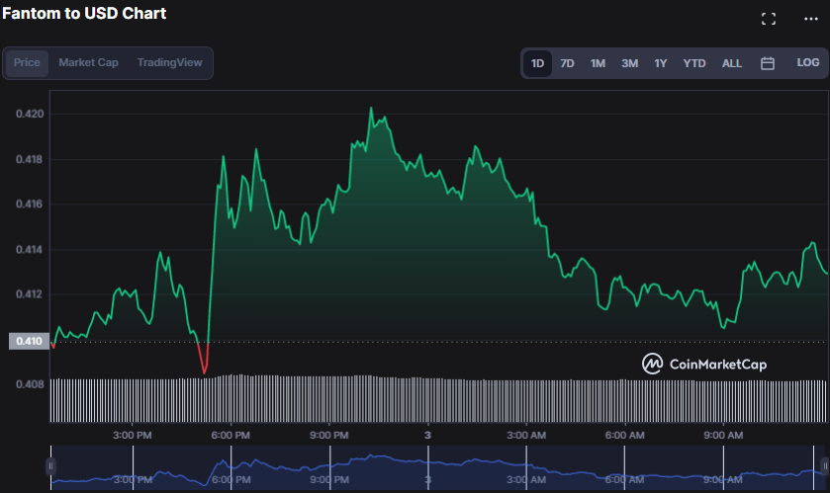Select the 1Y time range
This screenshot has height=493, width=830.
click(661, 63)
